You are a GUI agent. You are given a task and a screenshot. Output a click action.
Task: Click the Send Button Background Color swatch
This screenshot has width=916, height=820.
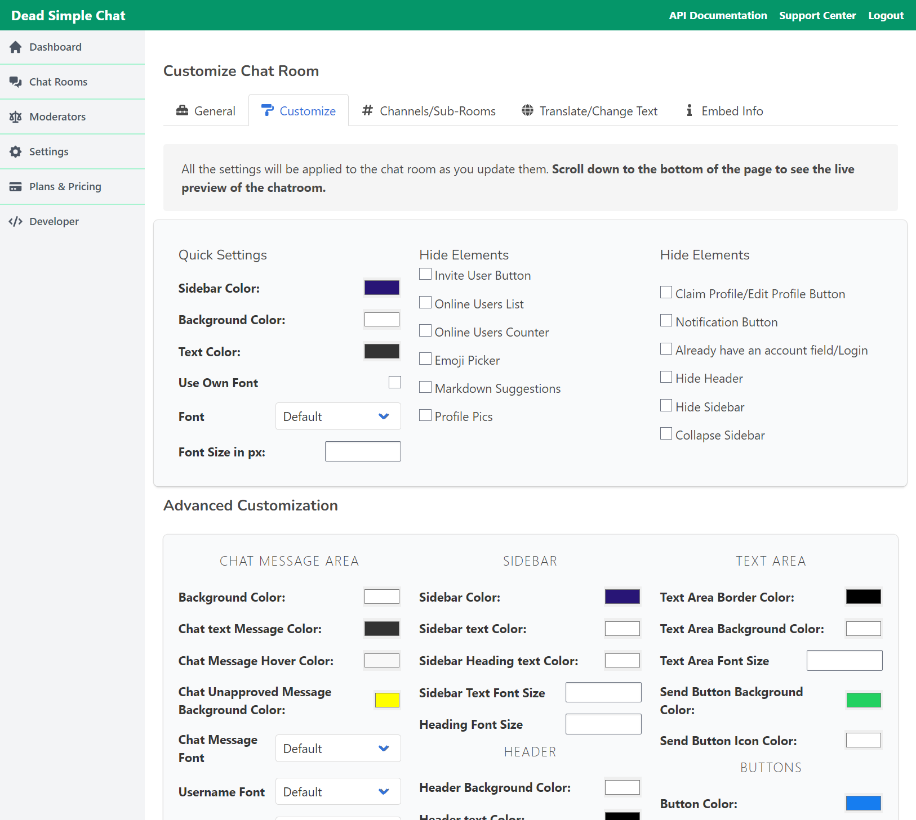pos(863,700)
